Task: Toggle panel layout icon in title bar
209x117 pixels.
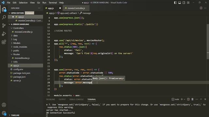Action: click(180, 3)
